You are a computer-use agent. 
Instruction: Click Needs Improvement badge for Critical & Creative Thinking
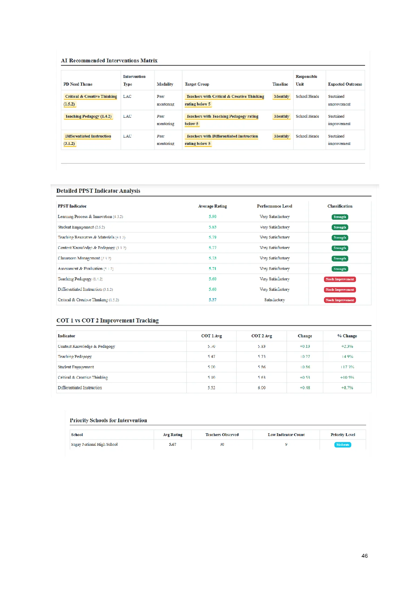pos(340,300)
